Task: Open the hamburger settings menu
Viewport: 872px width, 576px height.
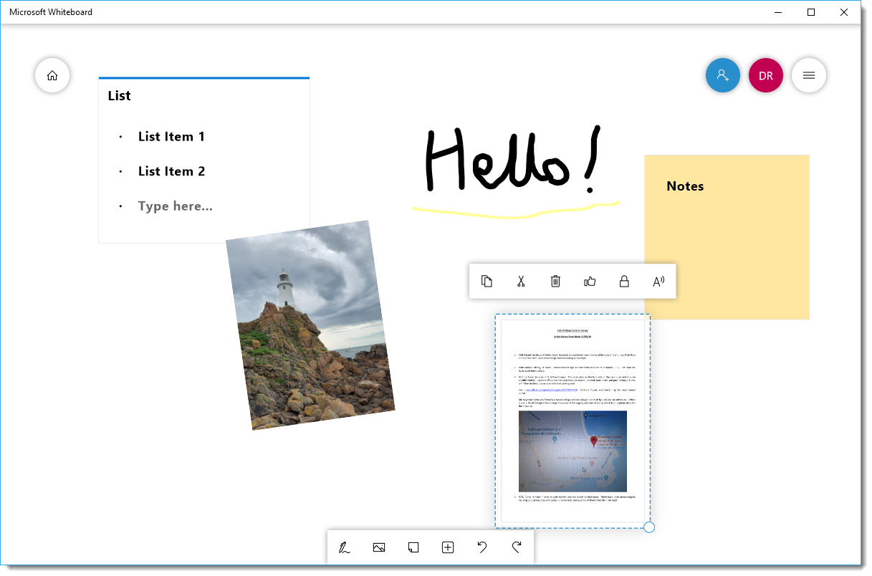Action: (808, 75)
